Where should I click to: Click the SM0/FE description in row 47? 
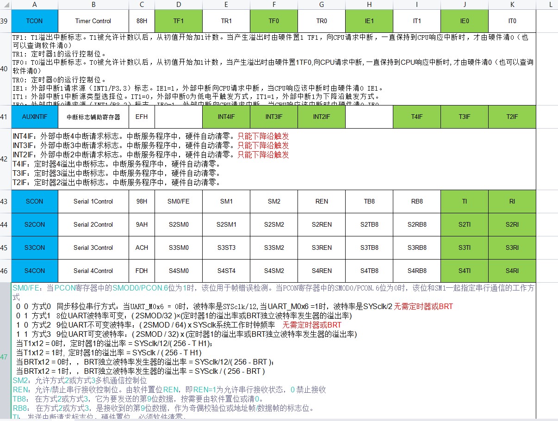[273, 292]
